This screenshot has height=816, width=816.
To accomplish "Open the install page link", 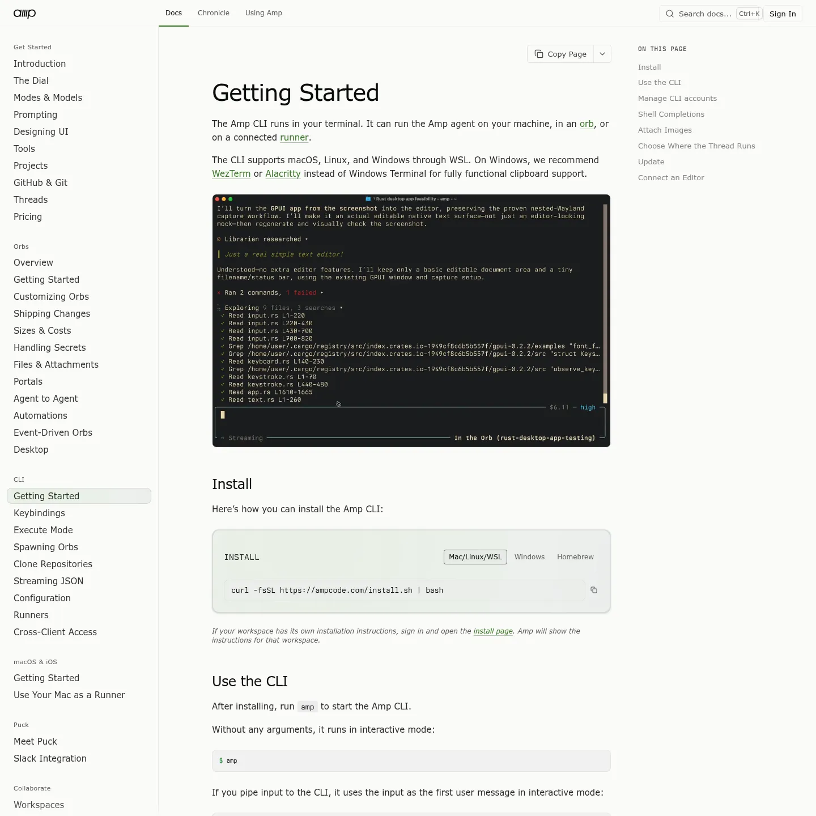I will (x=493, y=631).
